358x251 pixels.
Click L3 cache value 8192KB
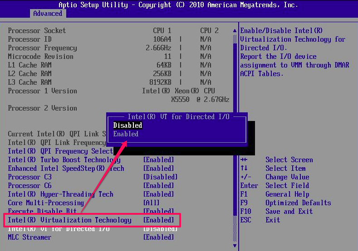[x=160, y=82]
